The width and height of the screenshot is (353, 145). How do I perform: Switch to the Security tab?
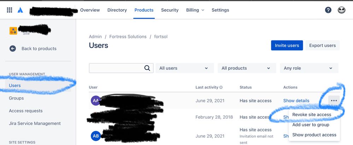point(170,10)
